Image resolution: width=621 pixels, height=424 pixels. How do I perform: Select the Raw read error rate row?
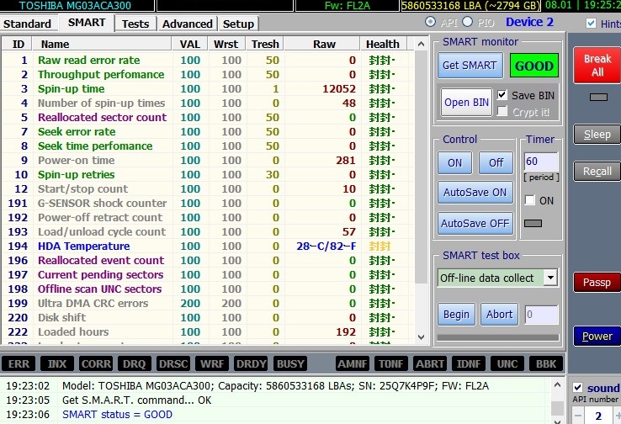click(209, 61)
